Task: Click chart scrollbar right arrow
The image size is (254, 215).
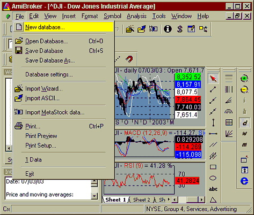Action: click(202, 199)
